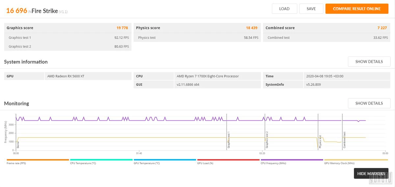Image resolution: width=395 pixels, height=187 pixels.
Task: Hide markers on the monitoring chart
Action: tap(371, 174)
